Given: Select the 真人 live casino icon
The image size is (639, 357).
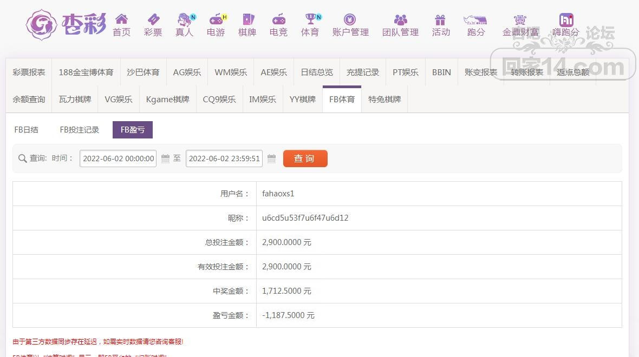Looking at the screenshot, I should tap(185, 20).
